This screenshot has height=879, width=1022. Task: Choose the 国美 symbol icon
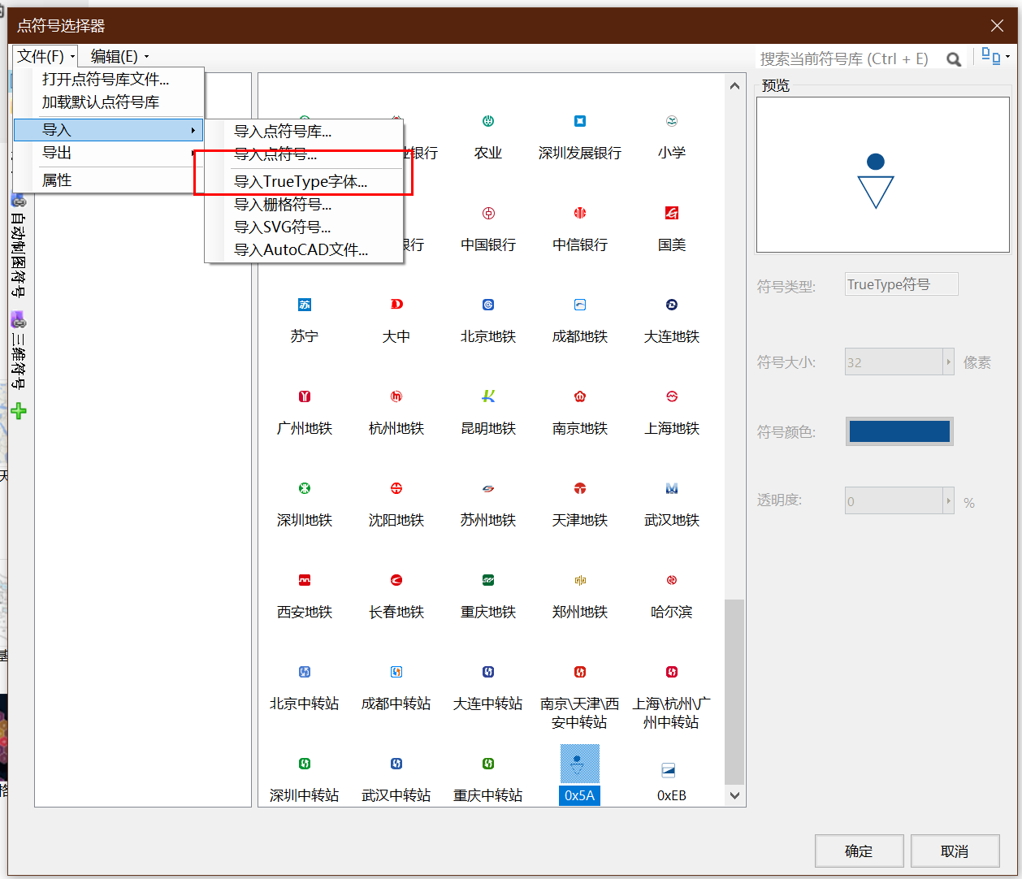pos(672,213)
